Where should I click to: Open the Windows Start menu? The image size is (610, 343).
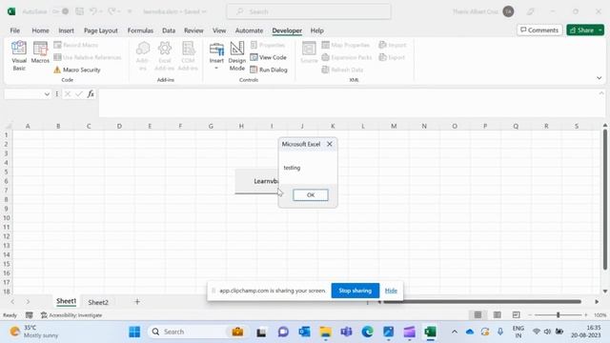click(134, 332)
